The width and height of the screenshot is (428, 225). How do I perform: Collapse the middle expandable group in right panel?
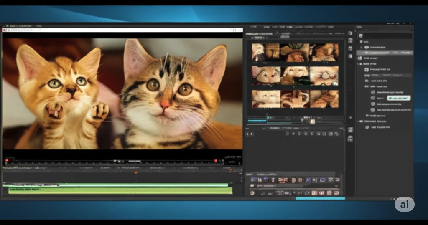click(358, 64)
